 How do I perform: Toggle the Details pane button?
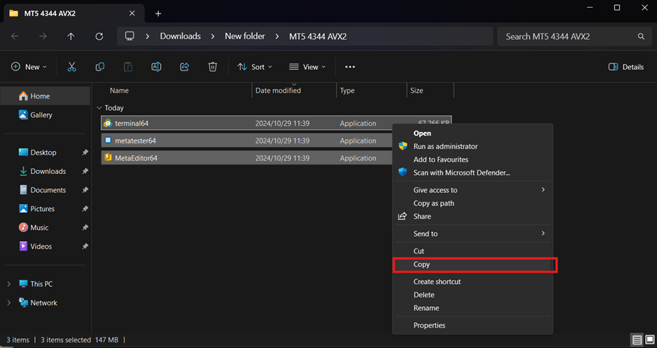tap(626, 67)
